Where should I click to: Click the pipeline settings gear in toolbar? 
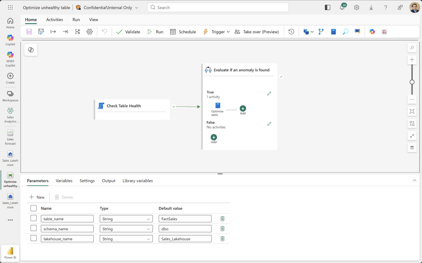point(90,32)
